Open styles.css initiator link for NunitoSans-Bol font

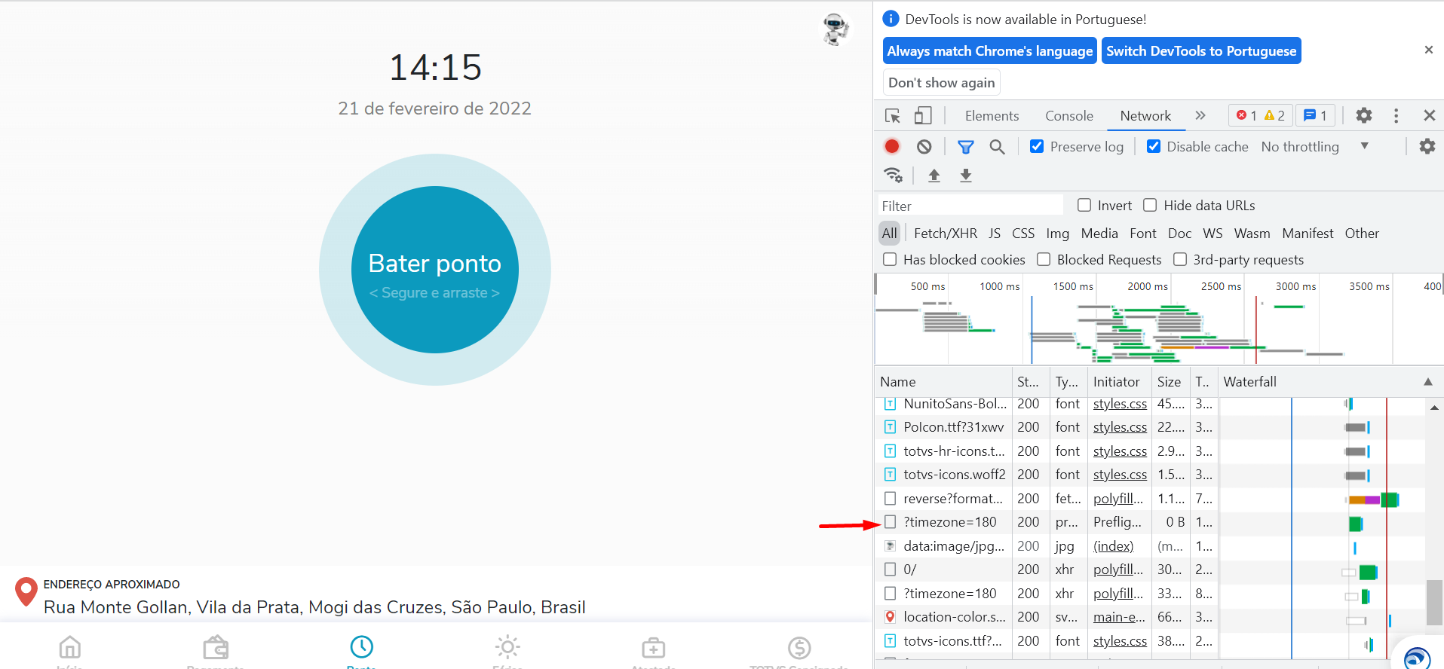click(1120, 404)
